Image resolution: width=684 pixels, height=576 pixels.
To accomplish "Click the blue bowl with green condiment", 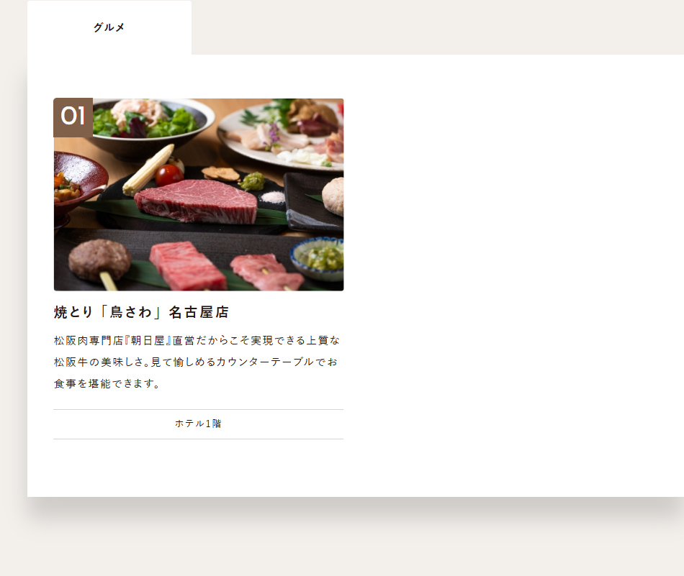I will coord(318,258).
